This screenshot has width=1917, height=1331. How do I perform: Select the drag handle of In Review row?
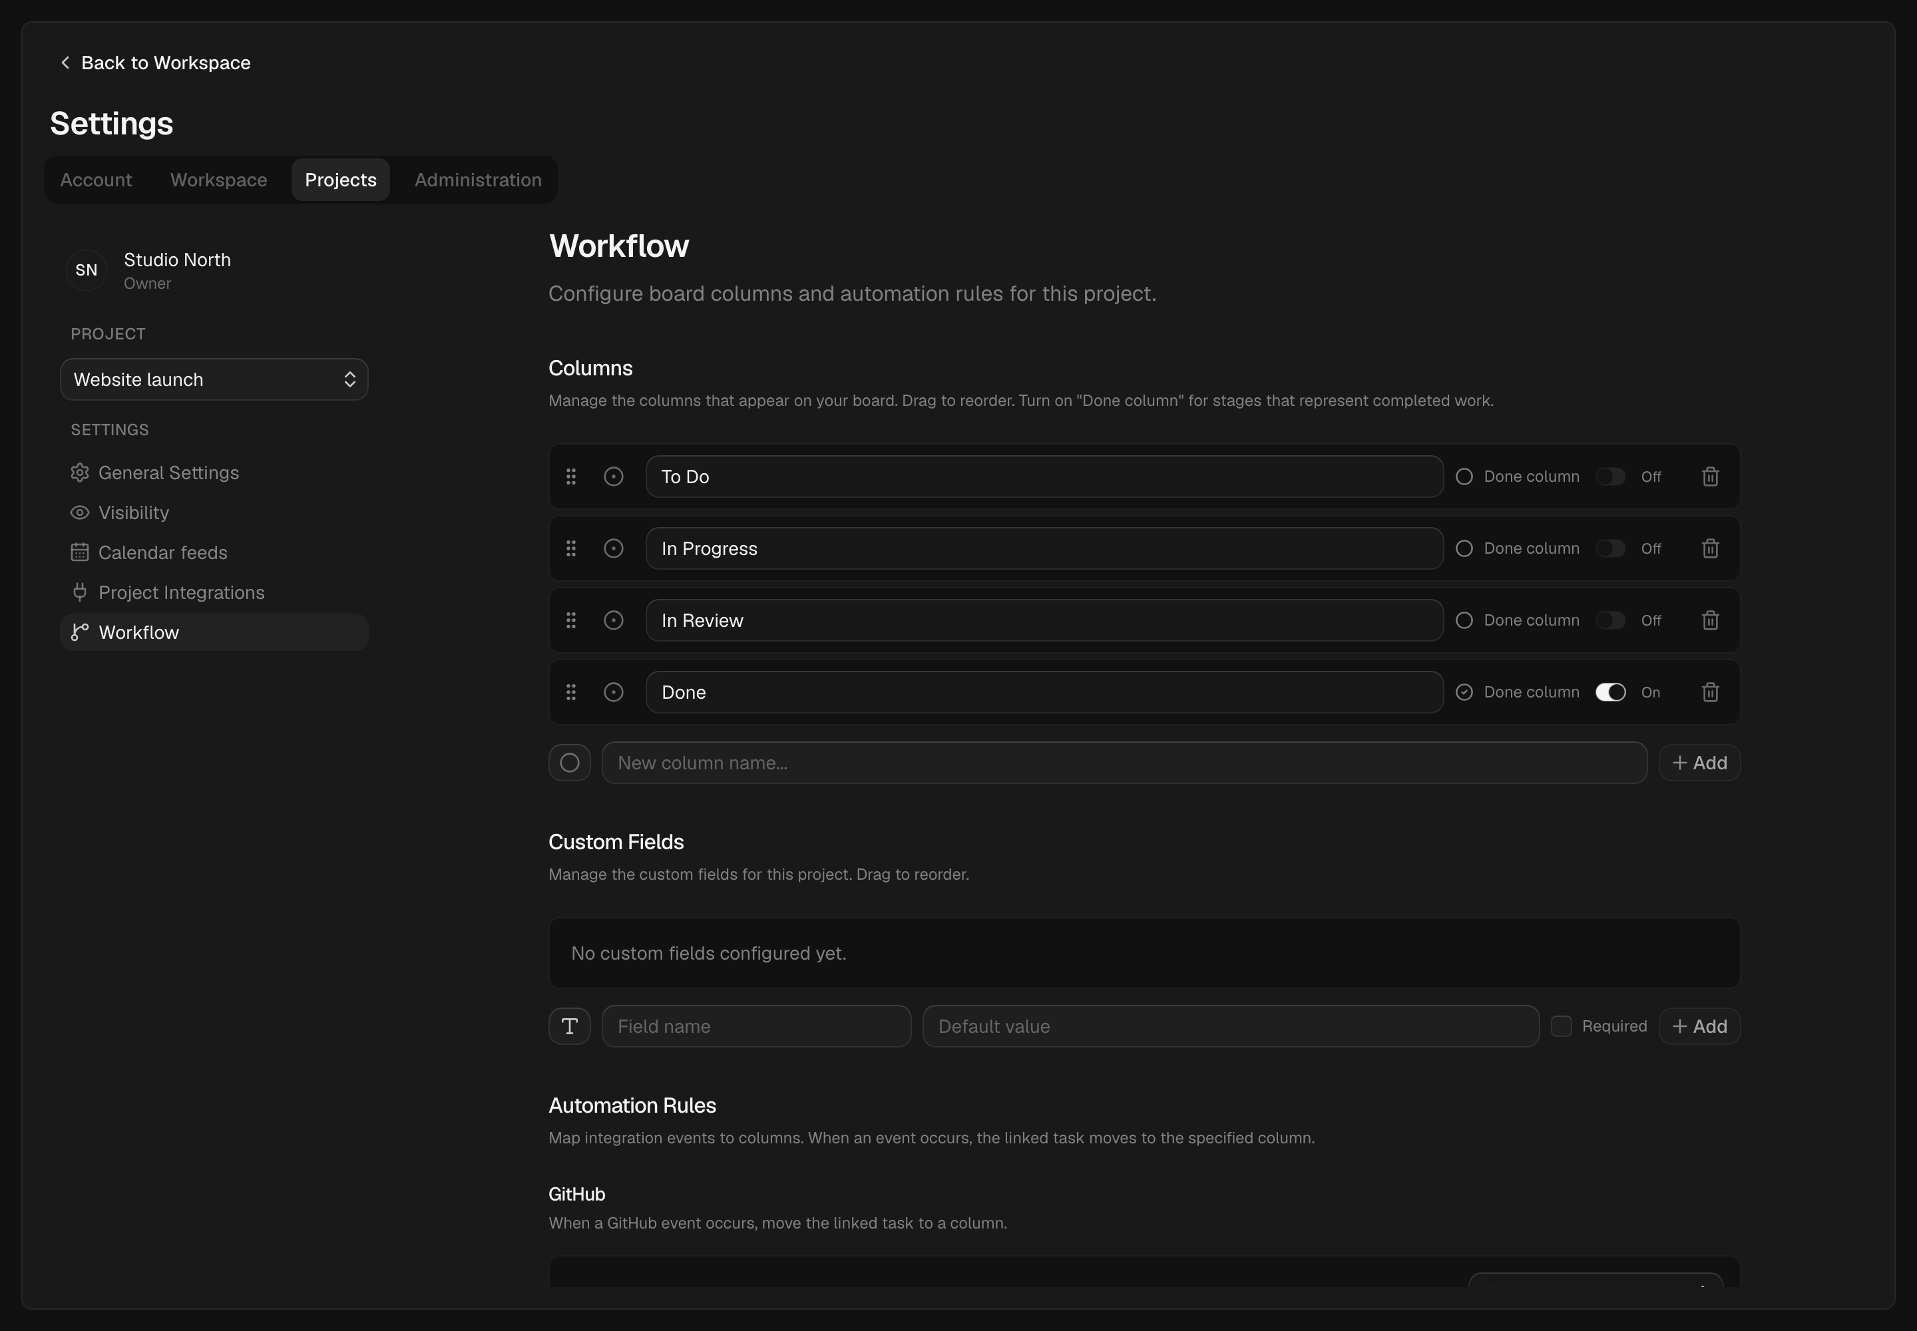pos(570,620)
